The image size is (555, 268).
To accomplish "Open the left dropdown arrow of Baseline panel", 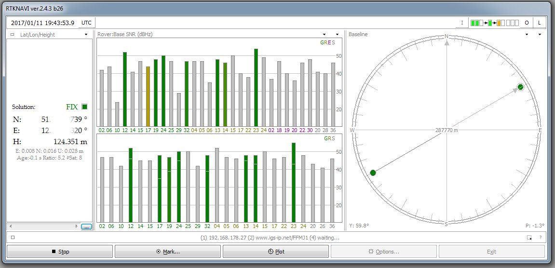I will (527, 35).
